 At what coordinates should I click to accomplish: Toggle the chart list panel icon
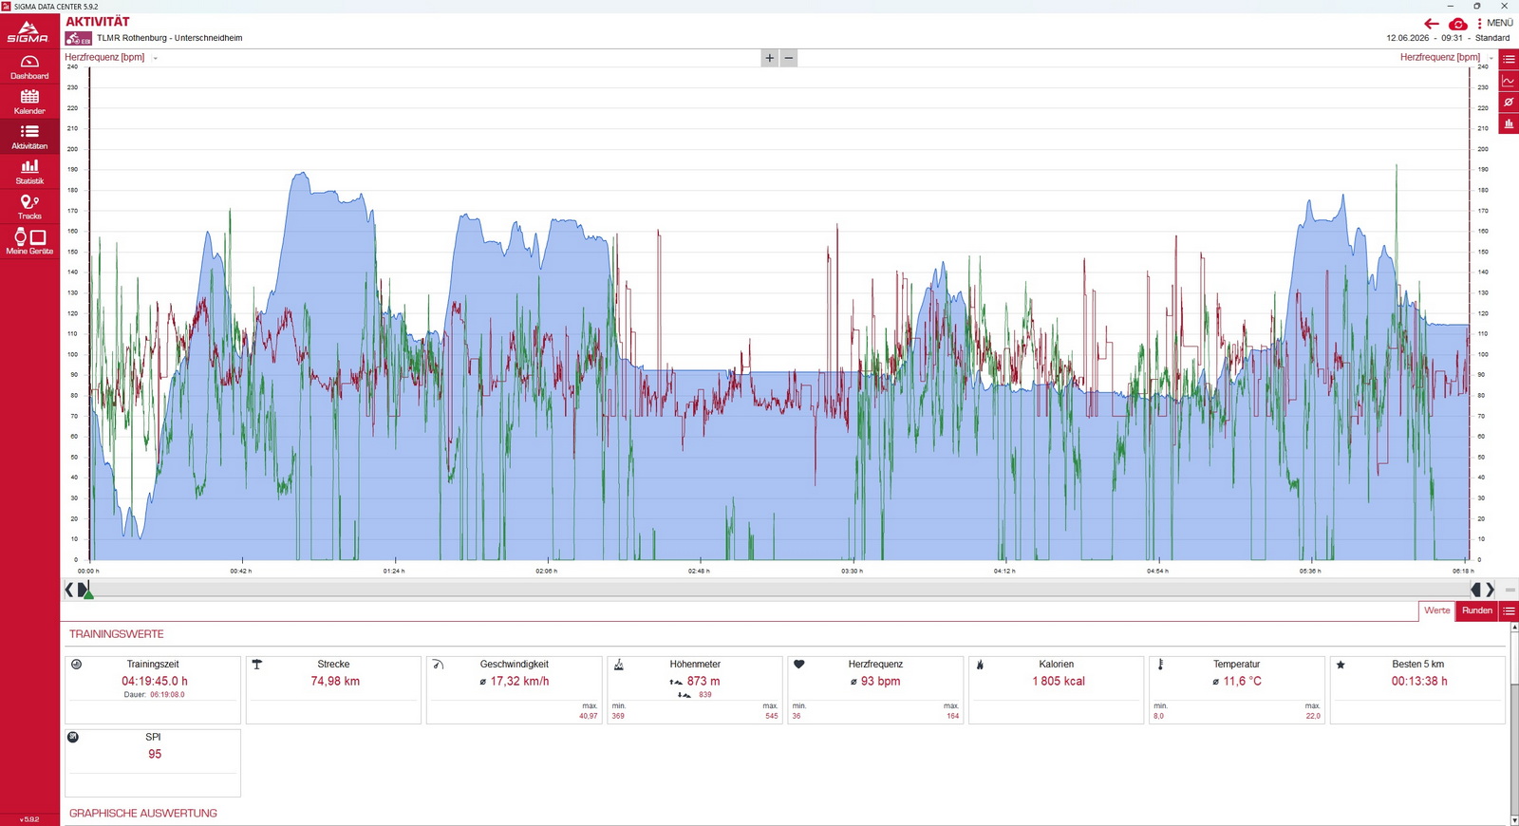pyautogui.click(x=1509, y=59)
